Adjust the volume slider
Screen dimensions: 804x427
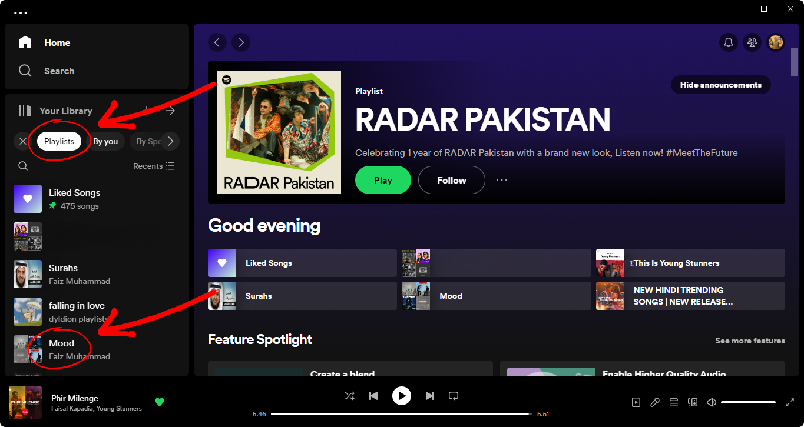pos(748,402)
